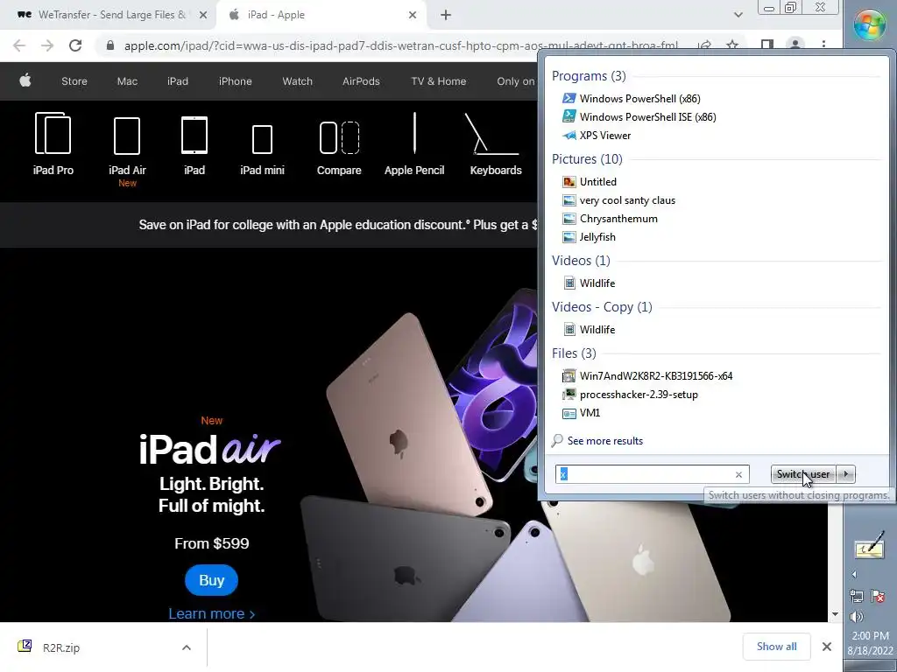Open the Untitled picture result
This screenshot has width=897, height=672.
click(x=590, y=182)
